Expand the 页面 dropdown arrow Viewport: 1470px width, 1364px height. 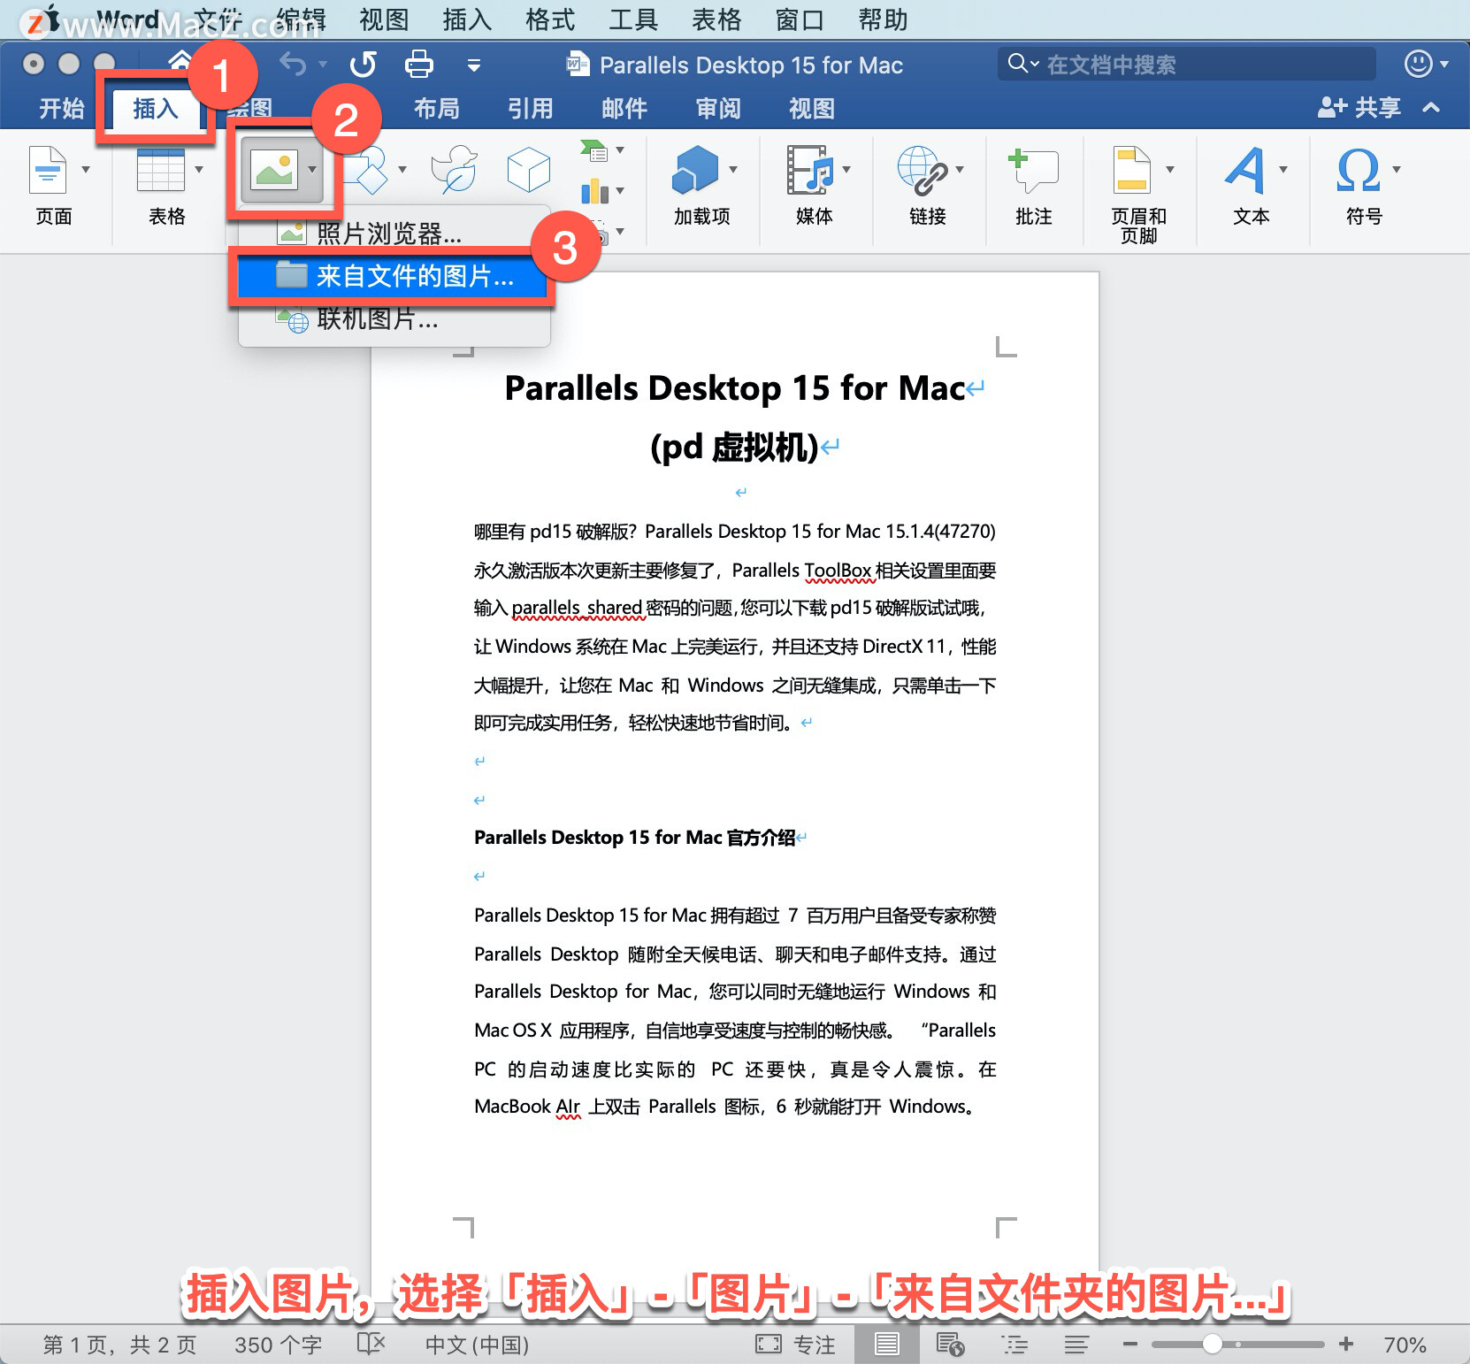86,169
